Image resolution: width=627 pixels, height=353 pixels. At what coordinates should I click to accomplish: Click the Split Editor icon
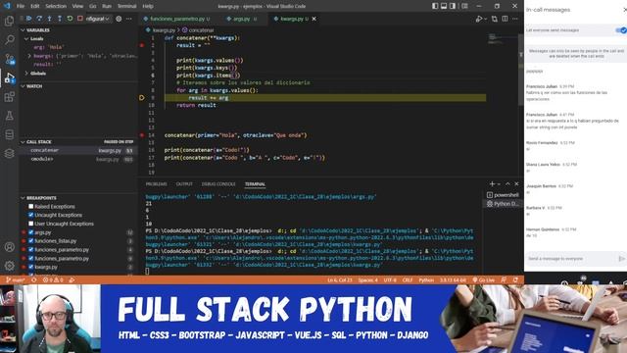coord(506,19)
